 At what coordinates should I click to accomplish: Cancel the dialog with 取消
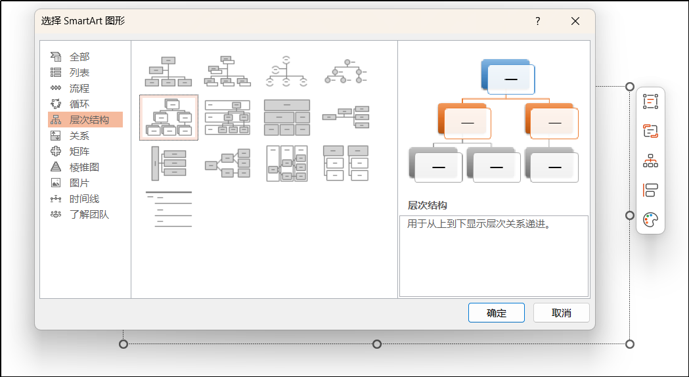click(561, 313)
